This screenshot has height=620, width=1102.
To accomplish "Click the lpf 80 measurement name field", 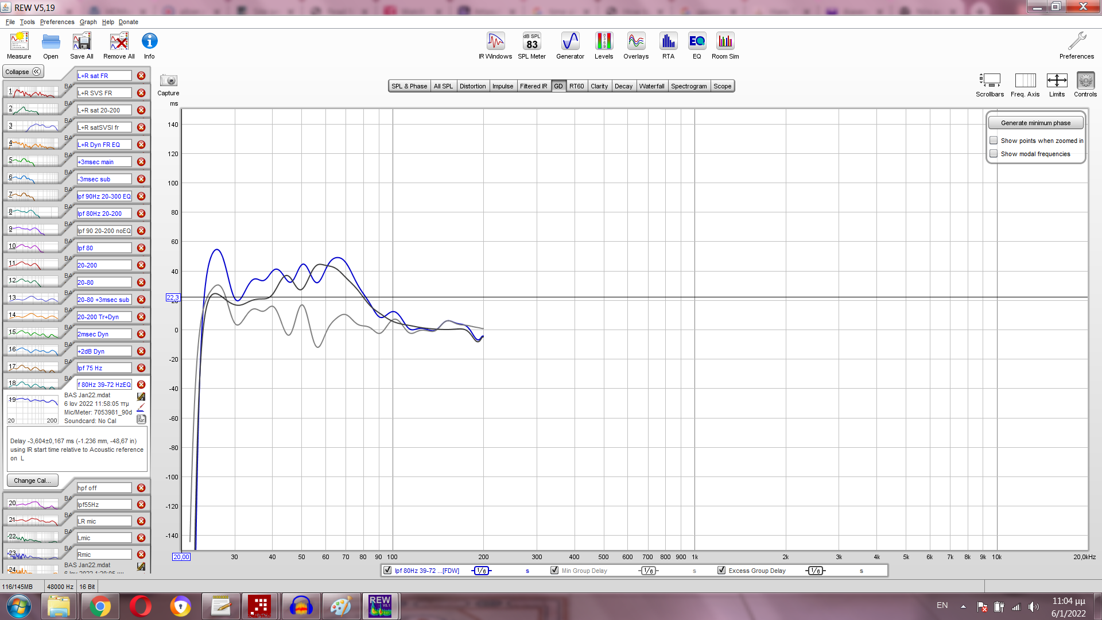I will click(x=104, y=248).
